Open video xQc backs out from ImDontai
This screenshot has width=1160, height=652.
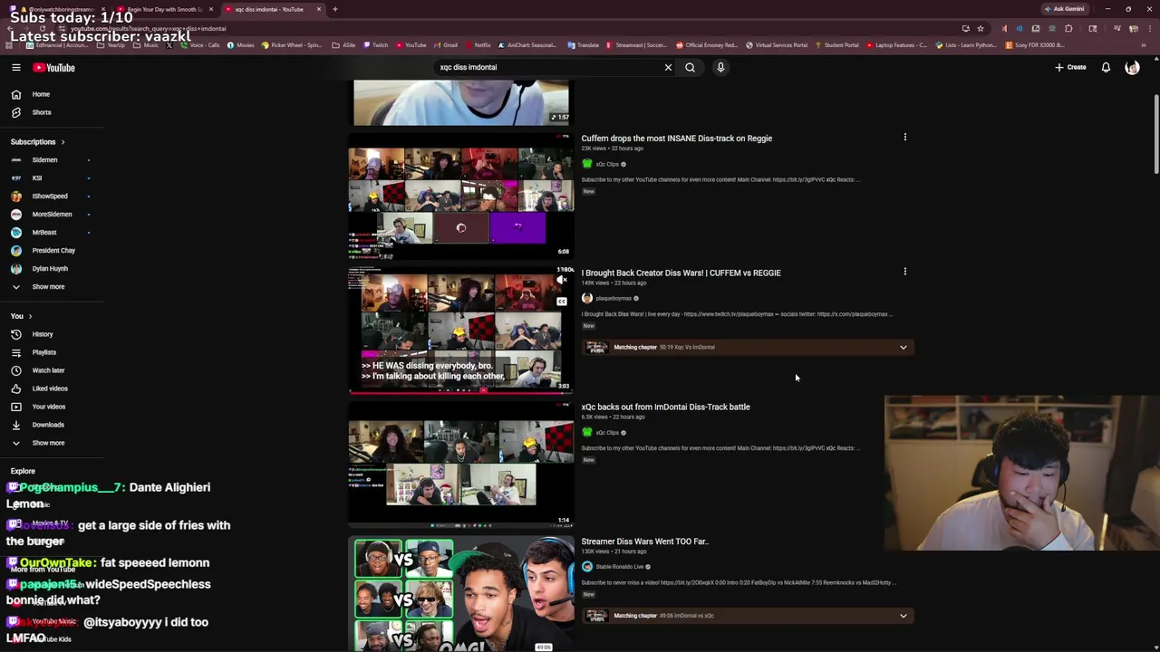[665, 407]
